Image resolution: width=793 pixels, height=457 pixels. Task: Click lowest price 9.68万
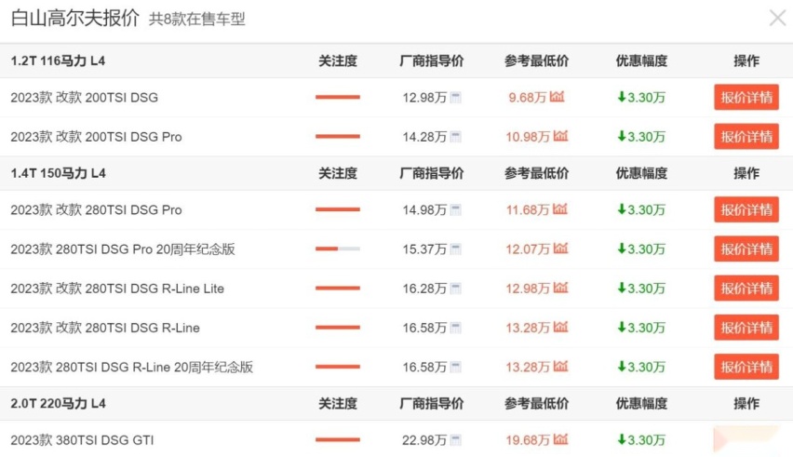point(528,97)
